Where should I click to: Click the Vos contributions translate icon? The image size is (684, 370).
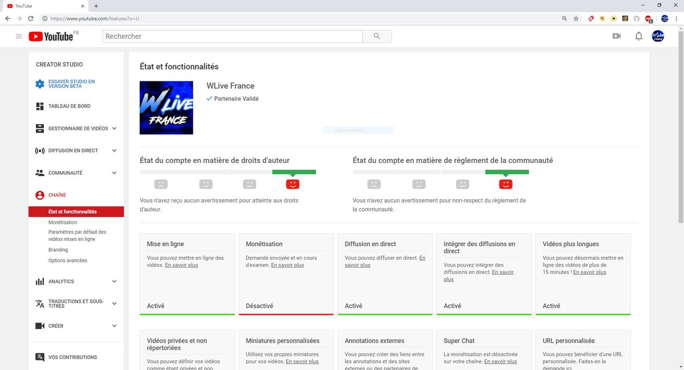[x=40, y=357]
